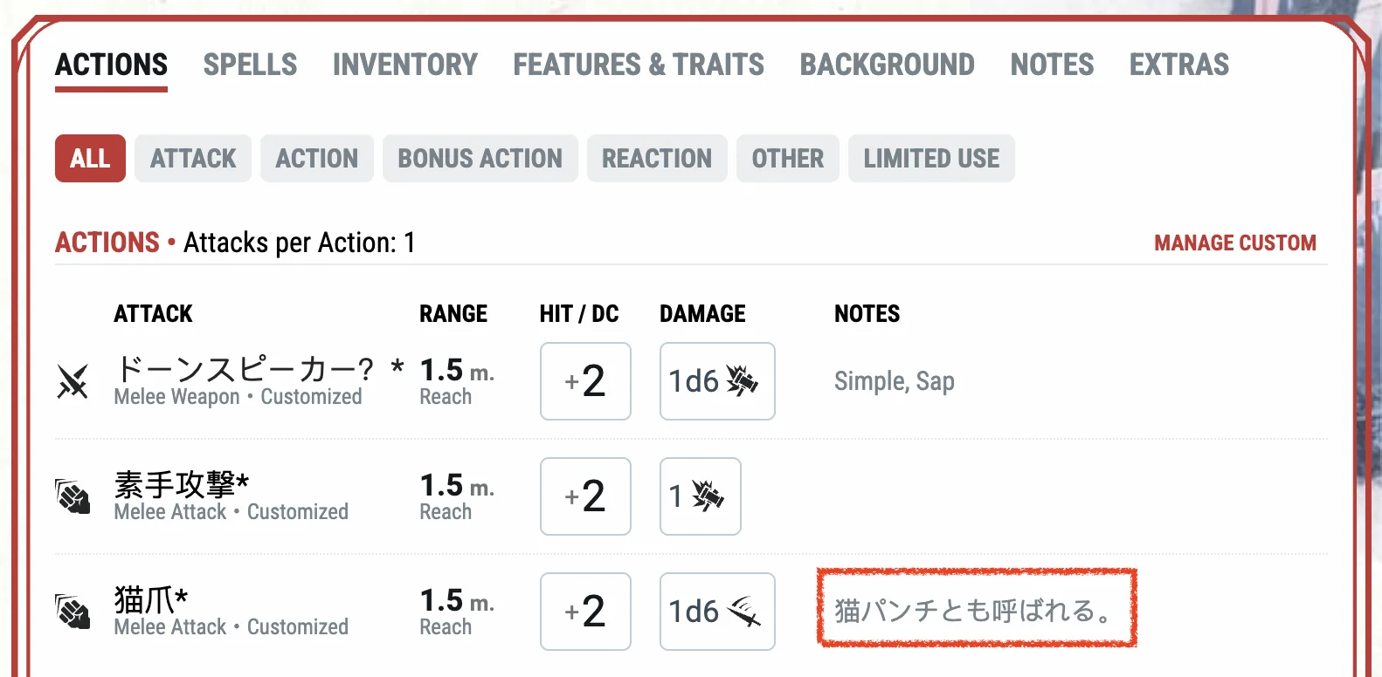
Task: Click bludgeoning damage icon in 1d6 box
Action: coord(742,381)
